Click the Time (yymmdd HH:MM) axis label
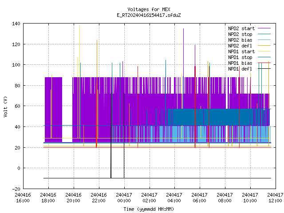The height and width of the screenshot is (213, 284). (x=149, y=209)
